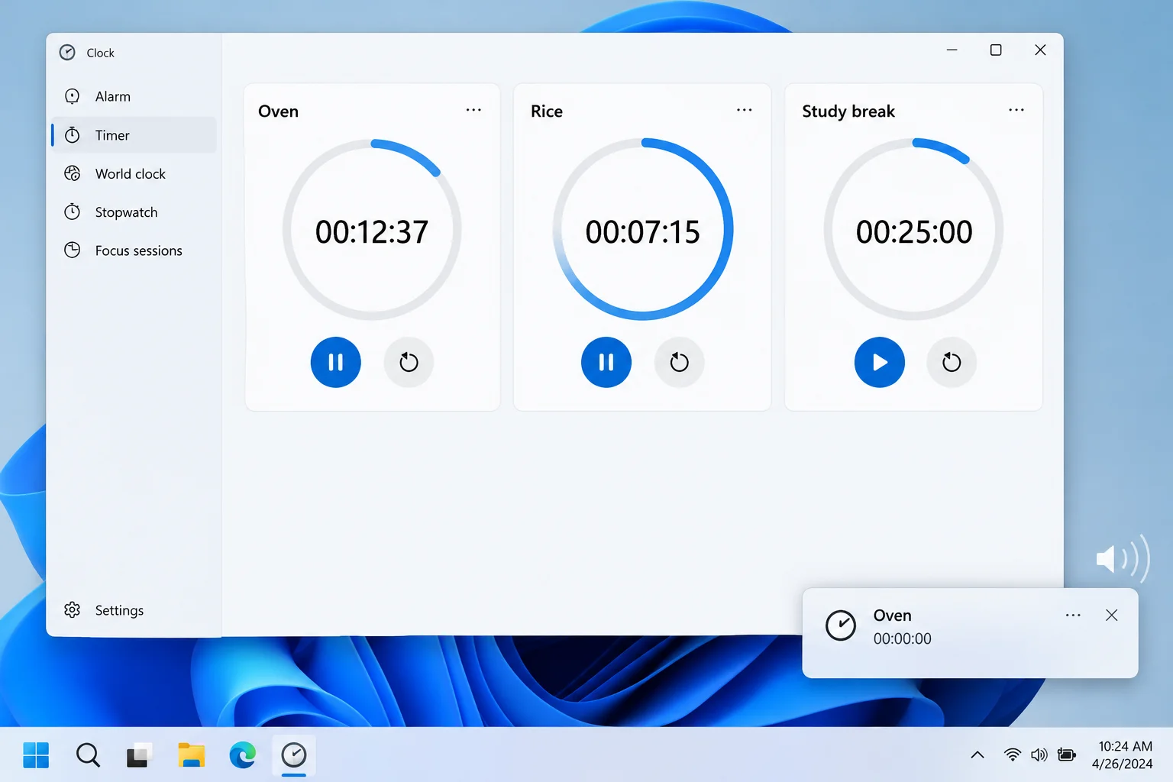Click the Clock app taskbar icon
This screenshot has height=782, width=1173.
point(294,755)
